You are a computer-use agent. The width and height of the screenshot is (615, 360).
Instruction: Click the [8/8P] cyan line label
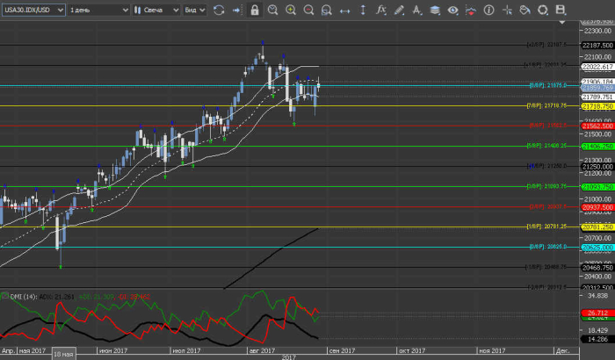pyautogui.click(x=548, y=85)
